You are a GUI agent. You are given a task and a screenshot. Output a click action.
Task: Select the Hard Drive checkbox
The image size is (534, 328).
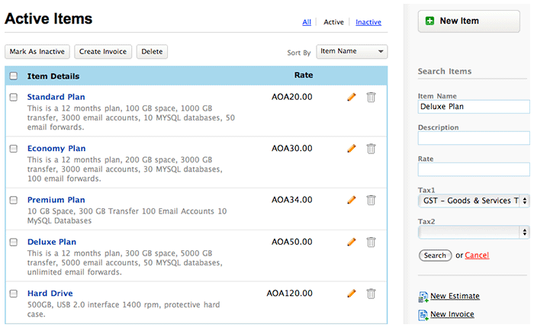(x=14, y=293)
